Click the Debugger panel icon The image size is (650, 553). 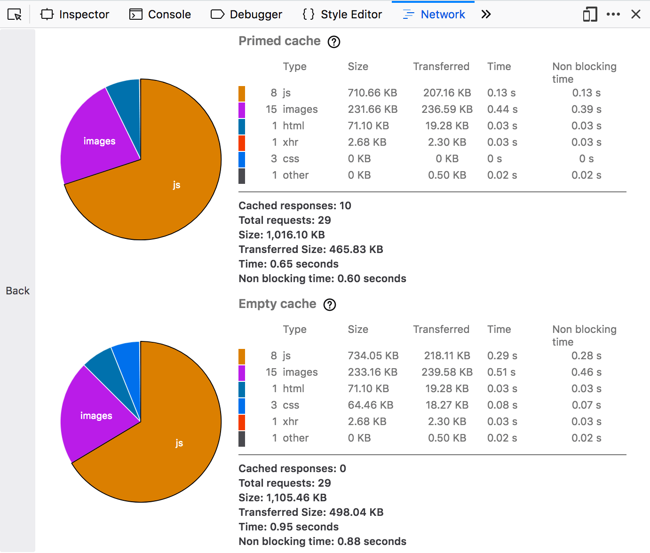pos(217,14)
